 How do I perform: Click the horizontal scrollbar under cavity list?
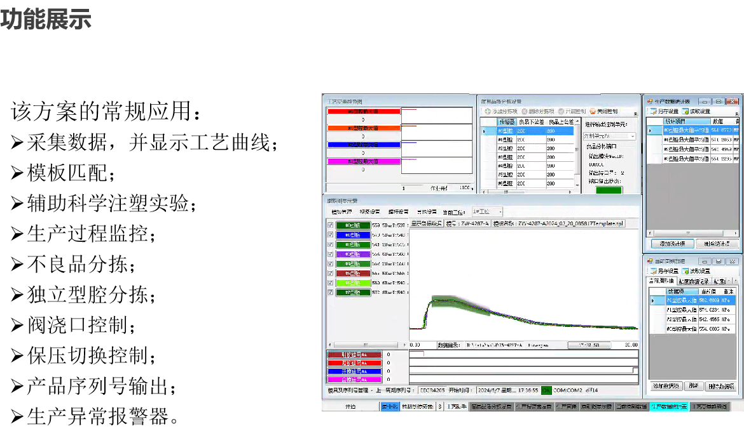tap(367, 345)
